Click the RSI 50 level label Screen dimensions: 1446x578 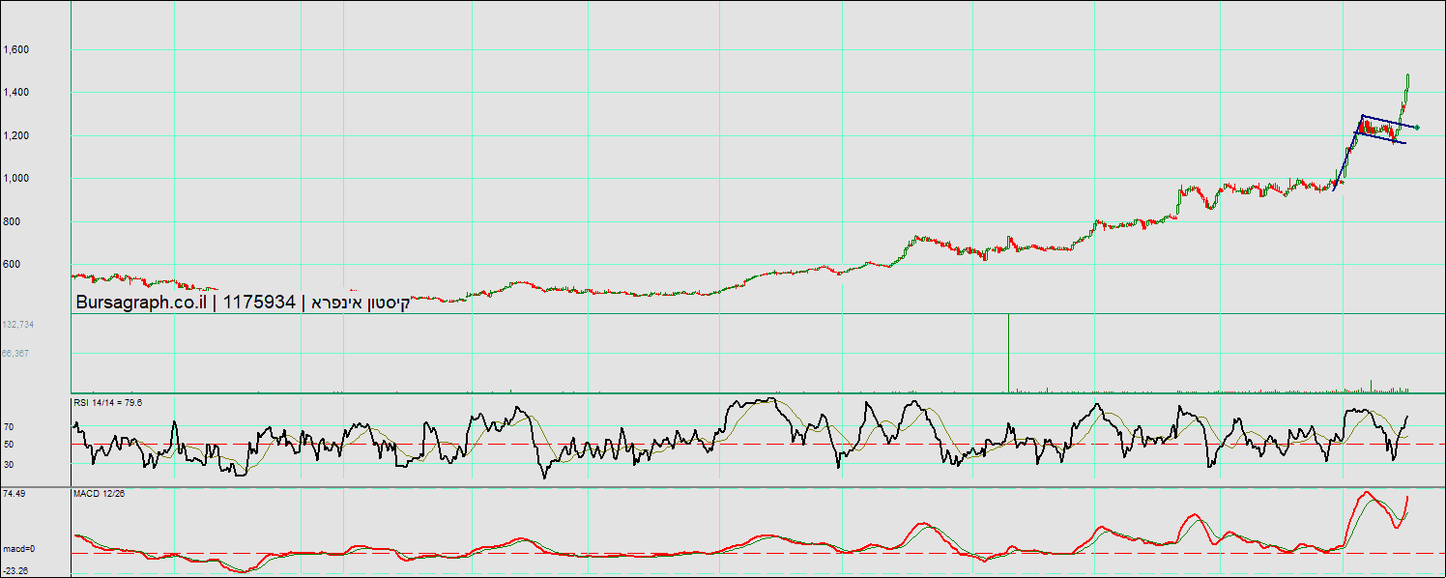(9, 445)
